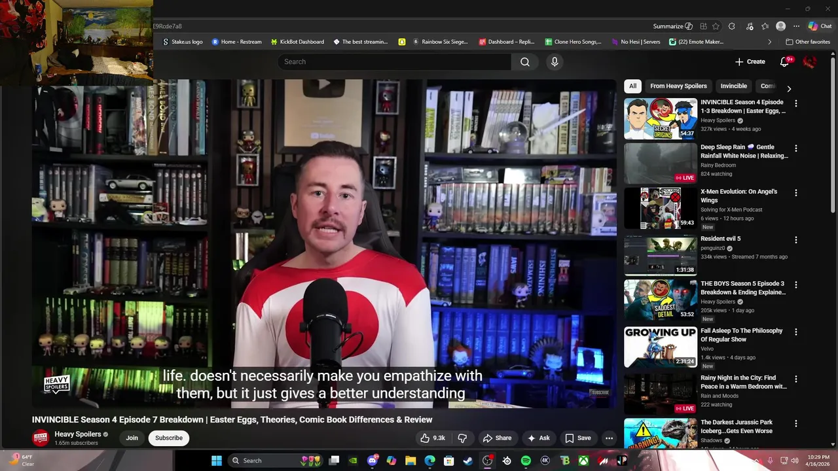Click taskbar clock showing 10:29 PM
This screenshot has width=838, height=471.
[818, 461]
